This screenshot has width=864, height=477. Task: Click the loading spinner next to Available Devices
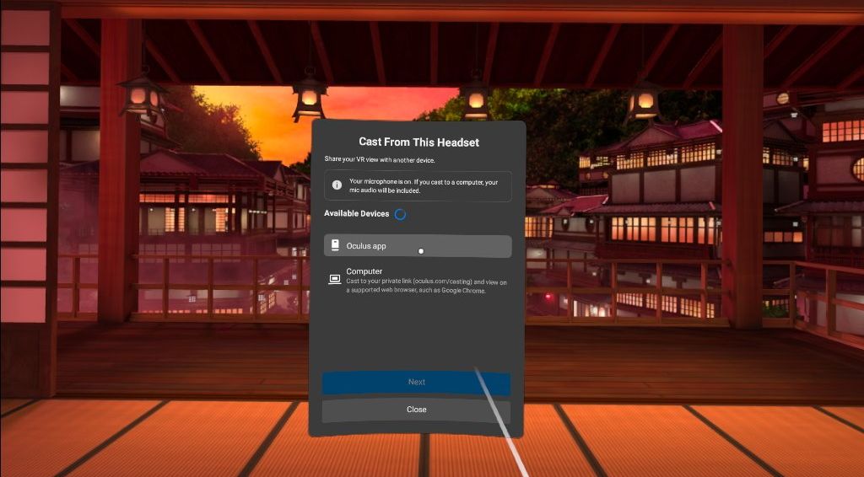tap(400, 214)
